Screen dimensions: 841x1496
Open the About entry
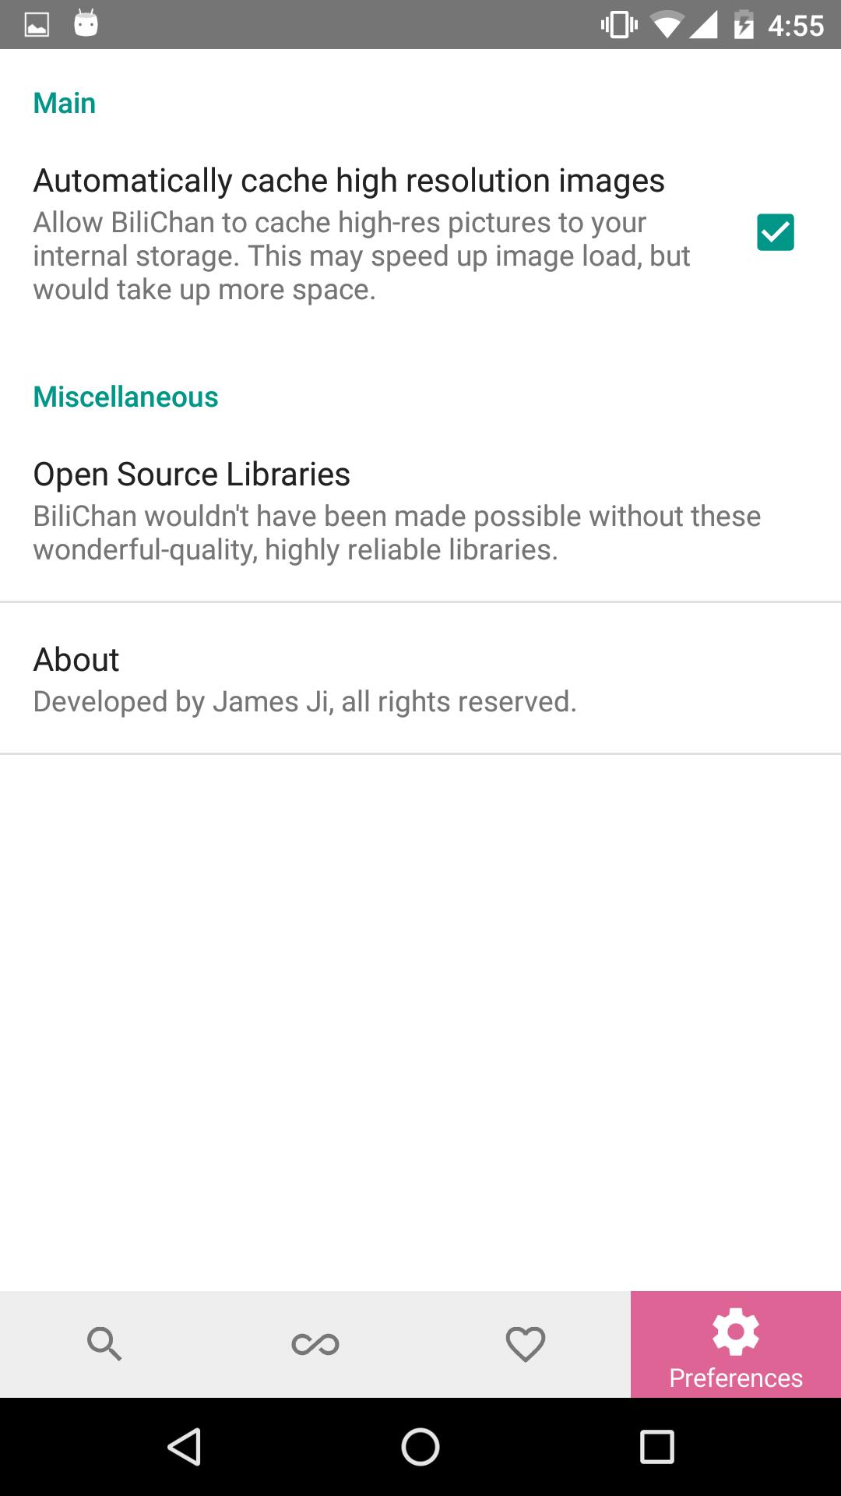[76, 659]
